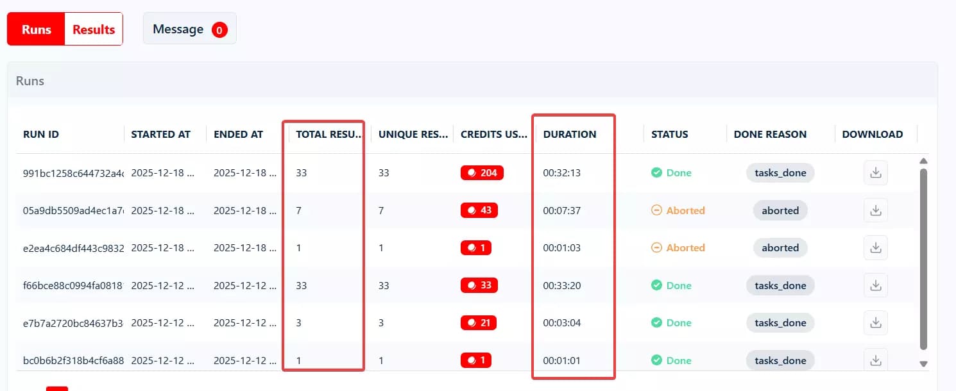Click the 43 credits used badge
956x391 pixels.
pos(479,210)
